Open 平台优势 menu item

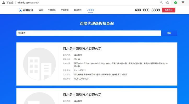(52, 10)
